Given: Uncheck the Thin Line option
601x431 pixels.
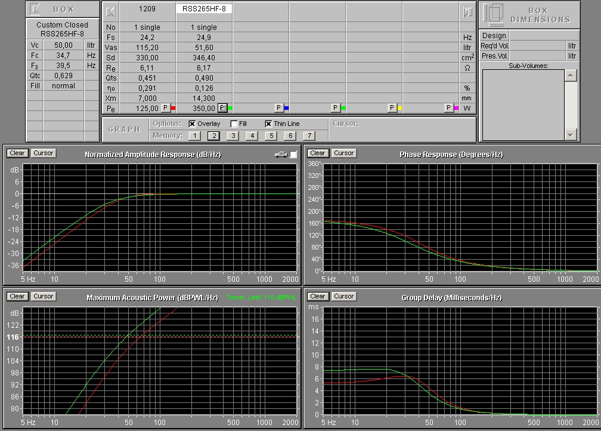Looking at the screenshot, I should click(268, 124).
